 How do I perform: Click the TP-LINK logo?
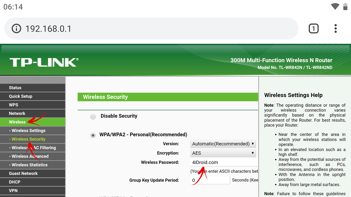pos(44,62)
